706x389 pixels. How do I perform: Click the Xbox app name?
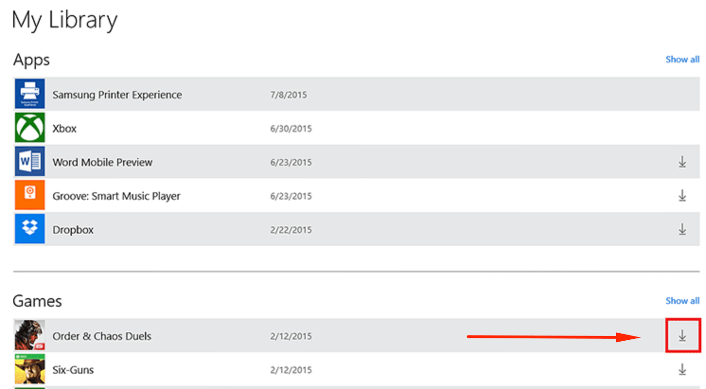coord(64,128)
